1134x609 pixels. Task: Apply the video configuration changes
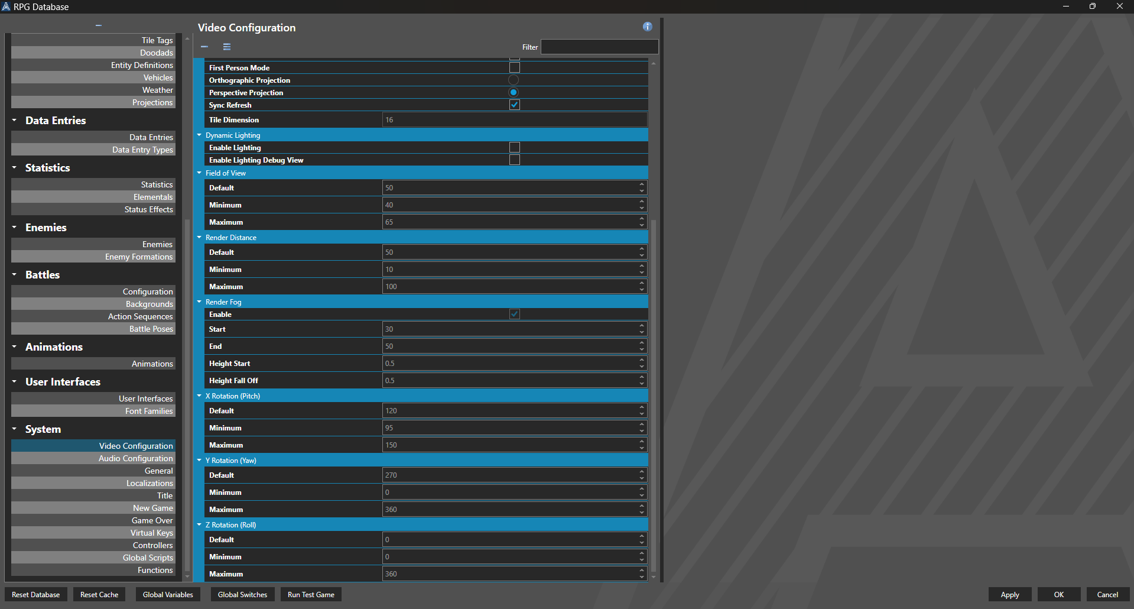1010,594
